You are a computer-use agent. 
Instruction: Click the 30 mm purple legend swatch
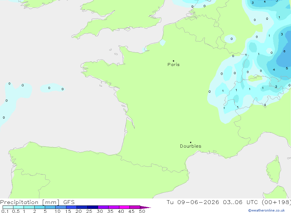[103, 207]
